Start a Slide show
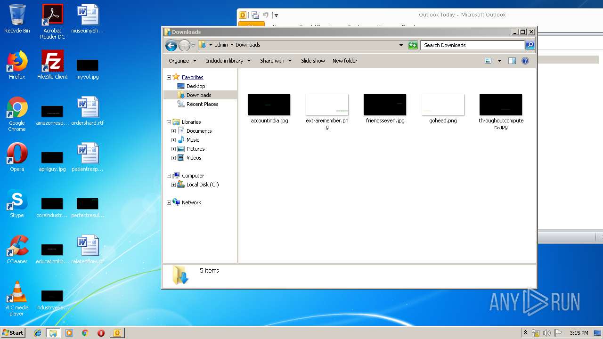This screenshot has height=339, width=603. pos(313,61)
